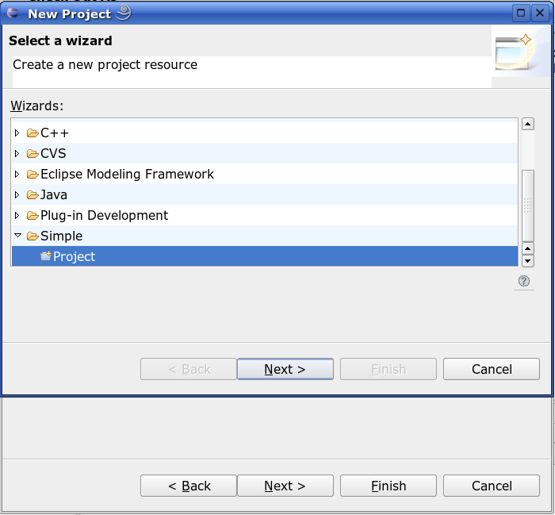Expand the C++ wizard category

point(17,133)
